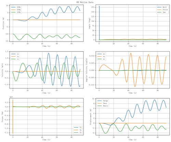Click the '-0.010' tick on Angular Velocity axis
Screen dimensions: 171x142
point(91,85)
